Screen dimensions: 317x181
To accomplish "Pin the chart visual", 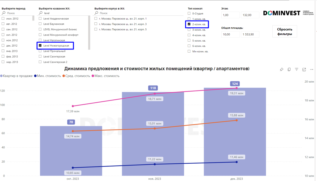I will [x=282, y=69].
